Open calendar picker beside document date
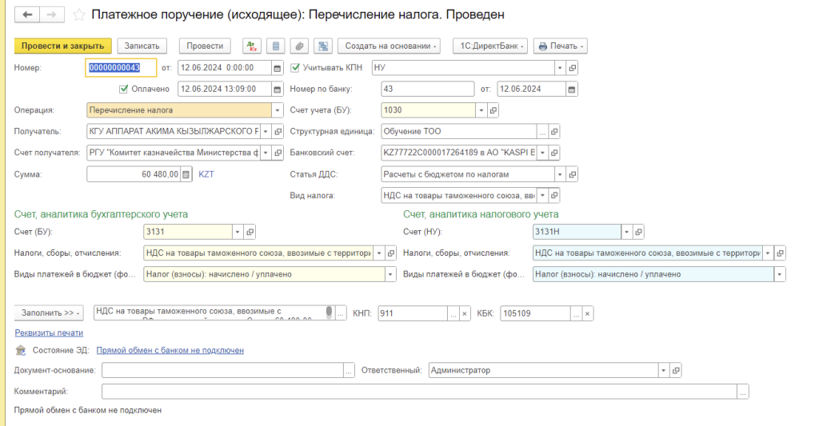 [278, 68]
